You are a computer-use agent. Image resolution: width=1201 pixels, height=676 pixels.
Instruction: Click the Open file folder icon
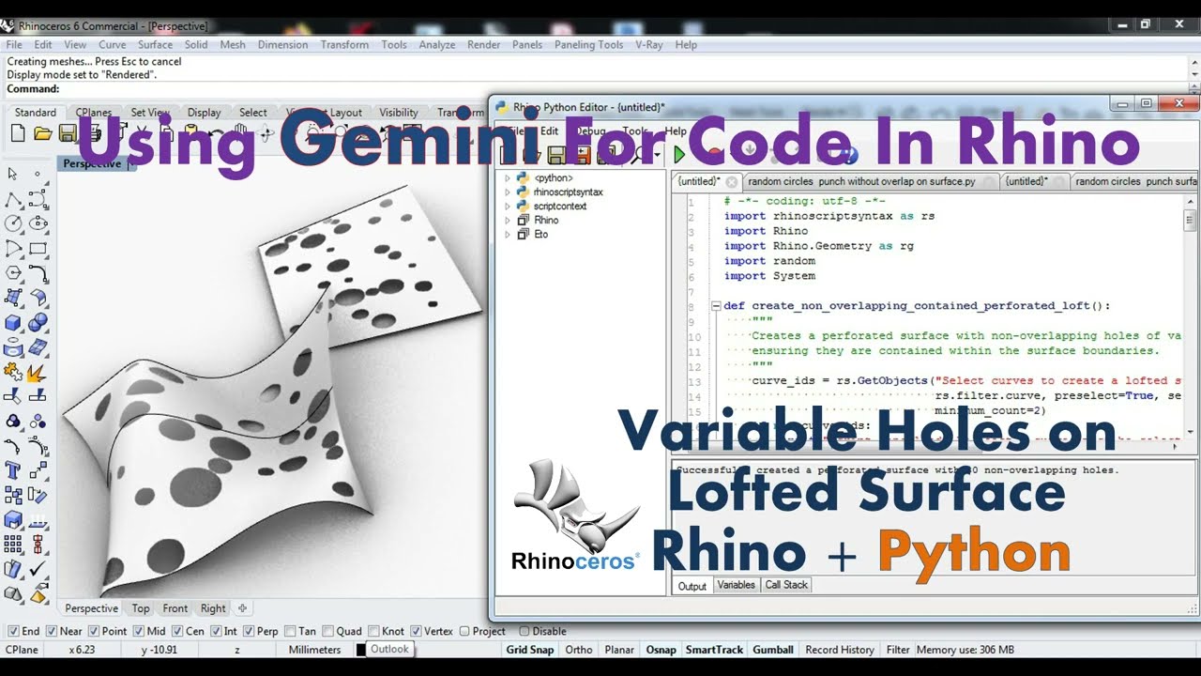coord(42,134)
